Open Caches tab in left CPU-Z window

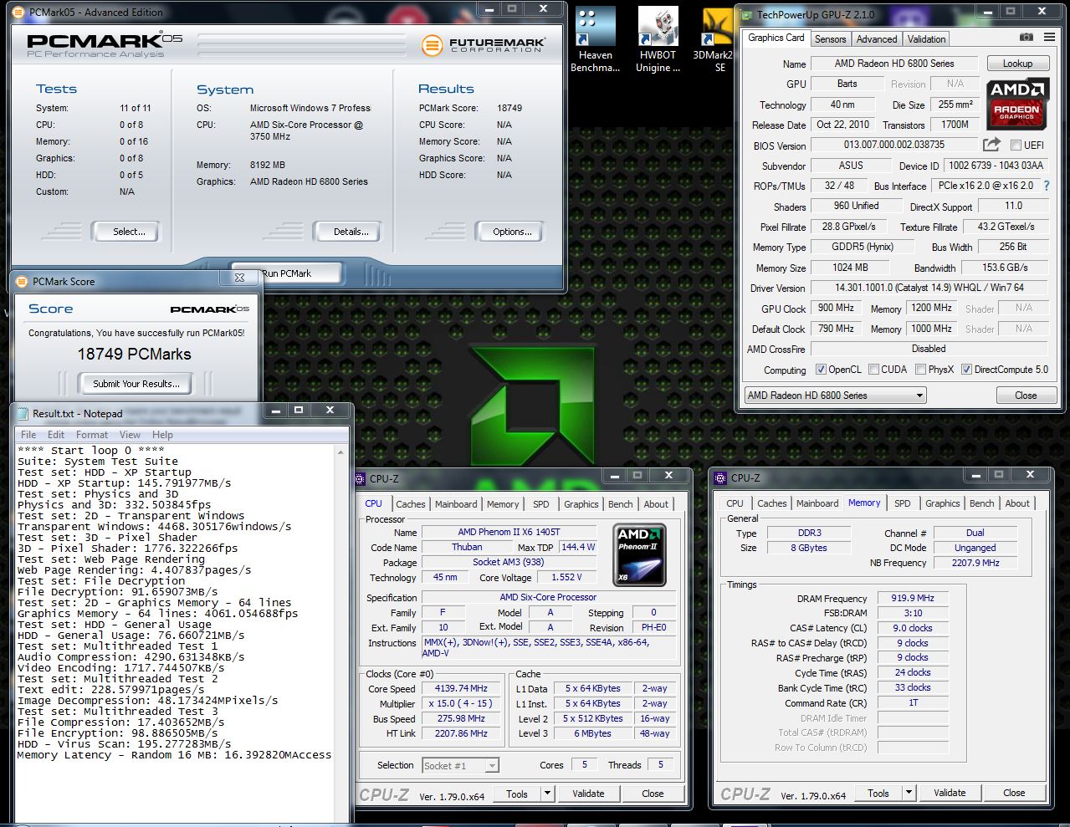tap(410, 504)
